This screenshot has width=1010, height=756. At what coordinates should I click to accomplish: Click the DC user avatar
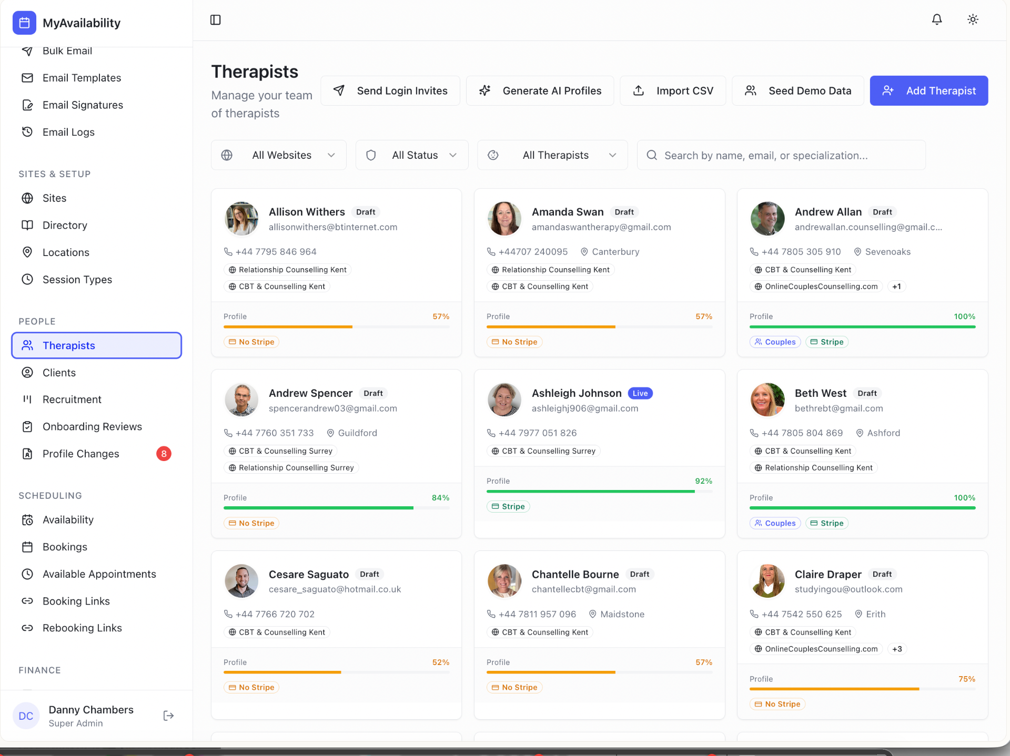[x=26, y=716]
